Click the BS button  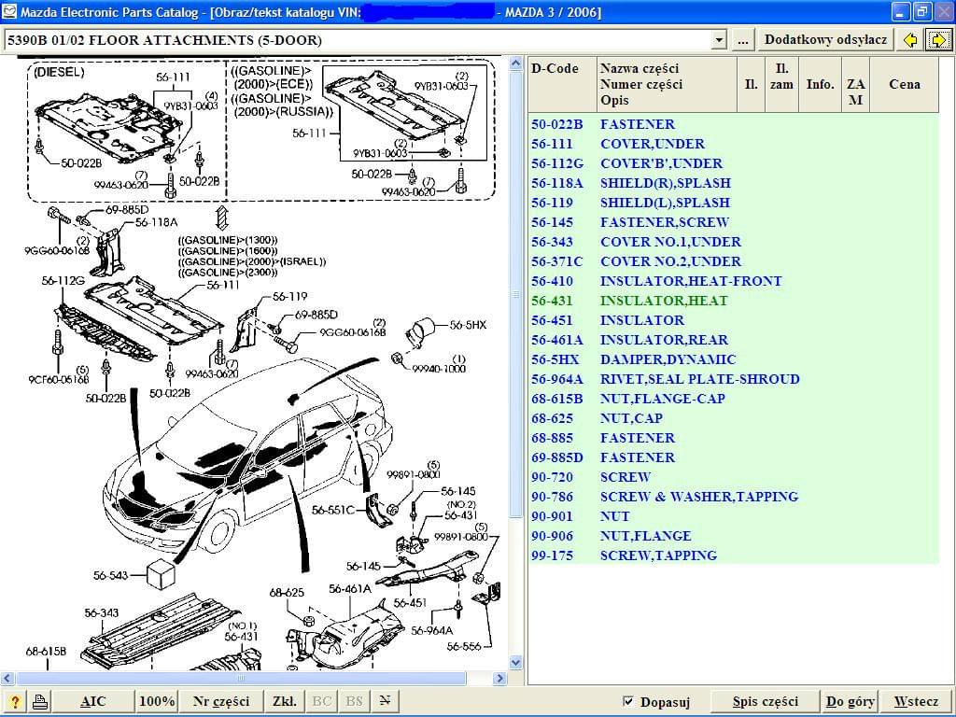pyautogui.click(x=354, y=701)
